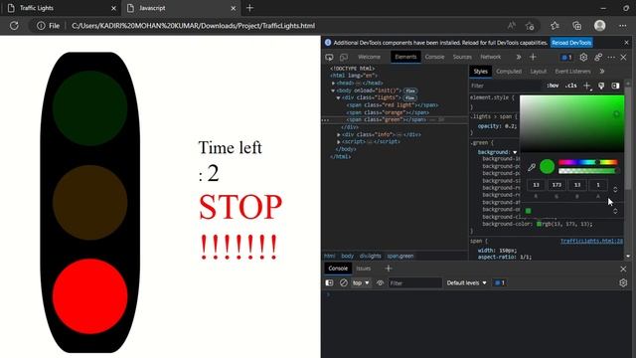This screenshot has width=636, height=358.
Task: Switch color format using the RGBA stepper arrows
Action: click(x=615, y=189)
